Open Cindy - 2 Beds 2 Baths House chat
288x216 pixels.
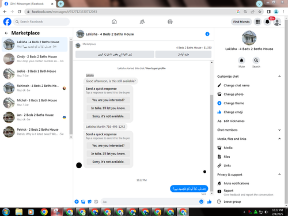35,59
